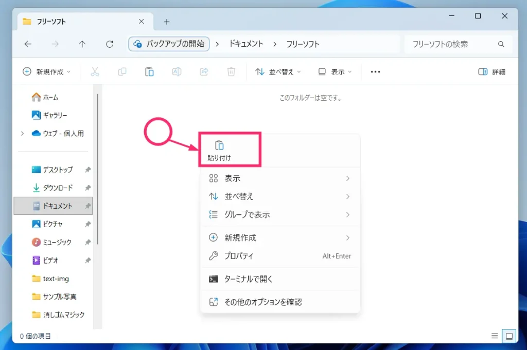Expand chevron after ドキュメント breadcrumb
The height and width of the screenshot is (350, 527).
(275, 44)
